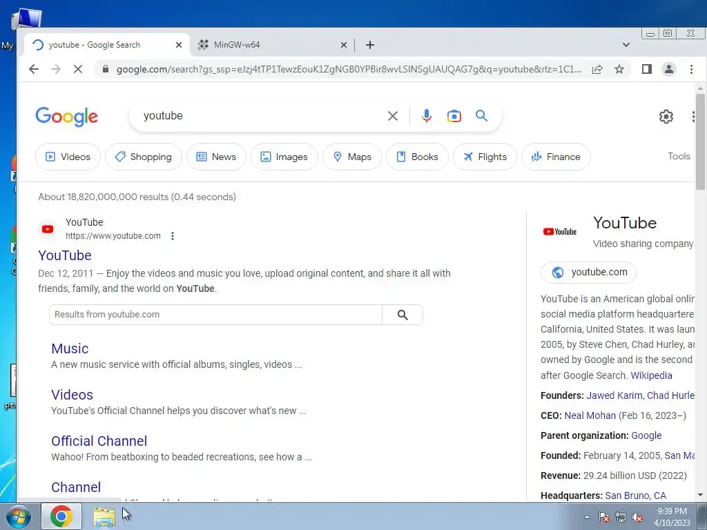
Task: Open Chrome three-dot menu
Action: point(691,69)
